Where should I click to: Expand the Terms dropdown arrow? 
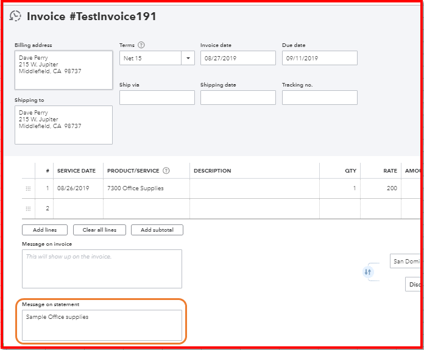pos(188,59)
